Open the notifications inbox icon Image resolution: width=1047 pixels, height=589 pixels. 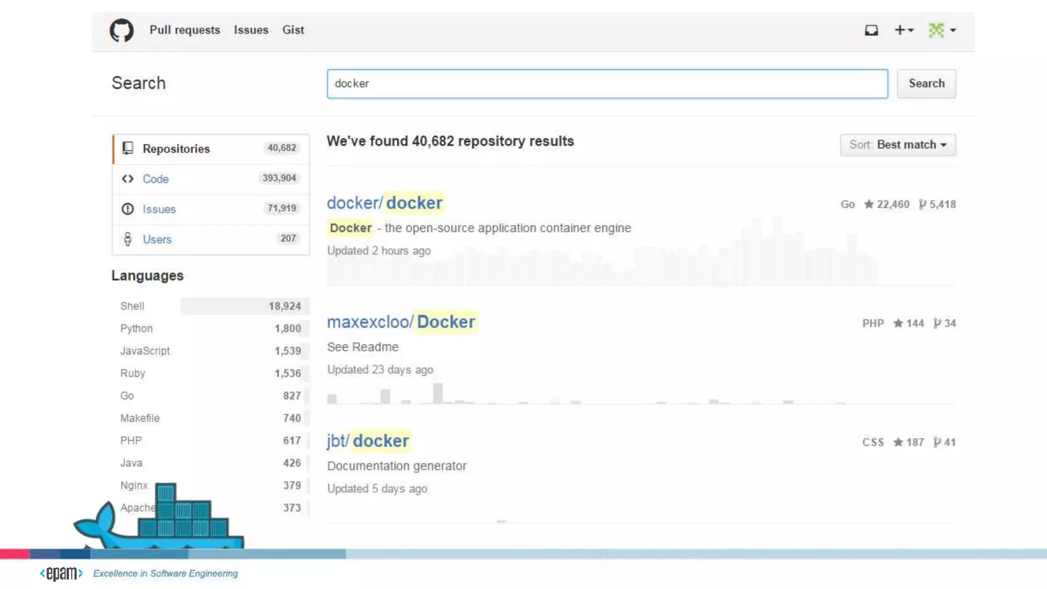tap(871, 30)
